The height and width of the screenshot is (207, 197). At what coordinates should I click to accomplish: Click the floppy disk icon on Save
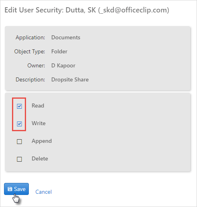(10, 189)
